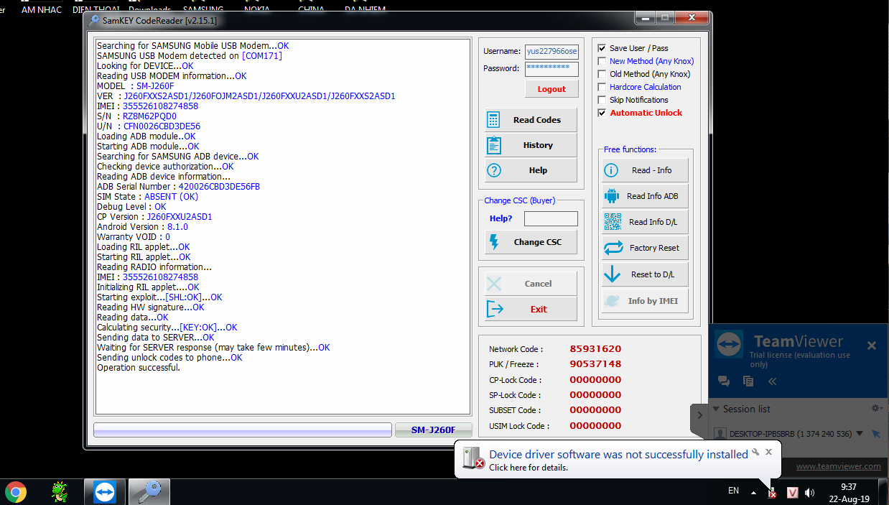The width and height of the screenshot is (889, 505).
Task: Click the Read - Info button
Action: click(645, 170)
